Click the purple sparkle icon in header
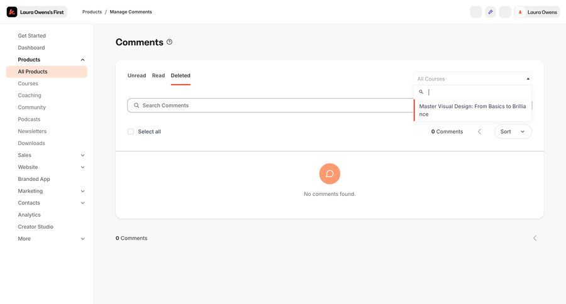566x304 pixels. pyautogui.click(x=491, y=12)
